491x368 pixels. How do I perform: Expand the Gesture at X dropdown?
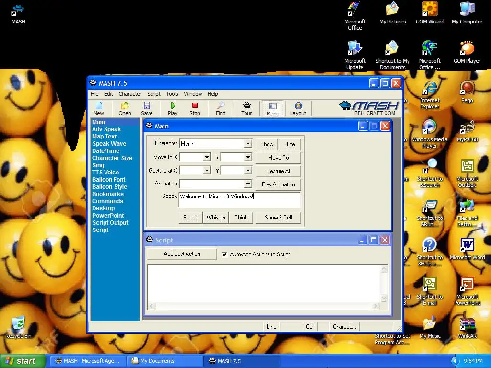[207, 171]
